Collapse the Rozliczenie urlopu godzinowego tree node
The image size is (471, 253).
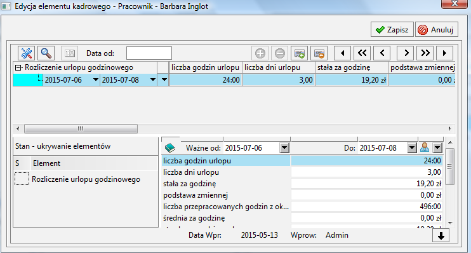tap(18, 67)
